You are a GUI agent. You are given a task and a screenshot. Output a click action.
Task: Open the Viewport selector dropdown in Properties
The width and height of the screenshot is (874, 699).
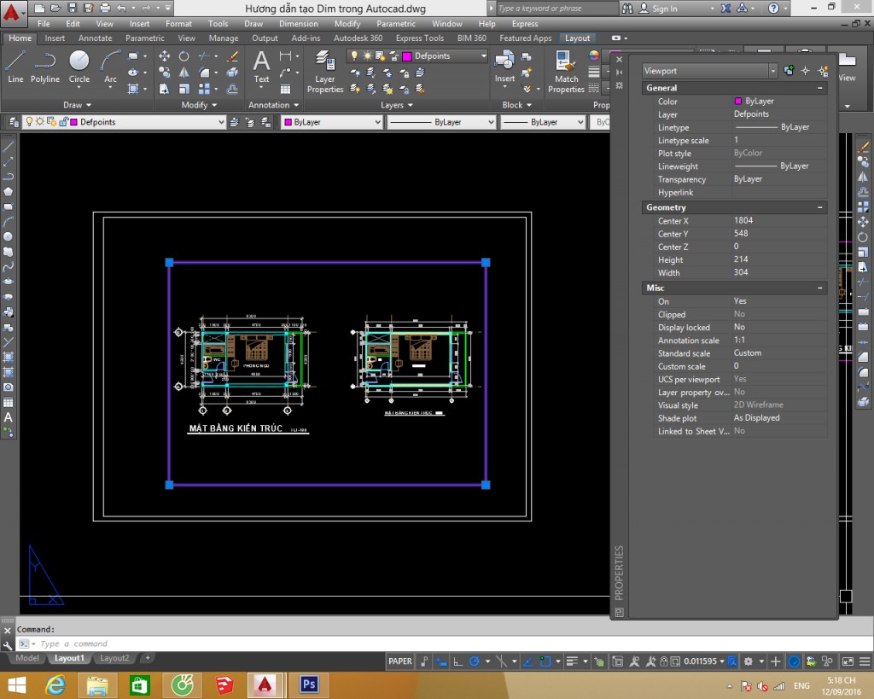point(773,70)
